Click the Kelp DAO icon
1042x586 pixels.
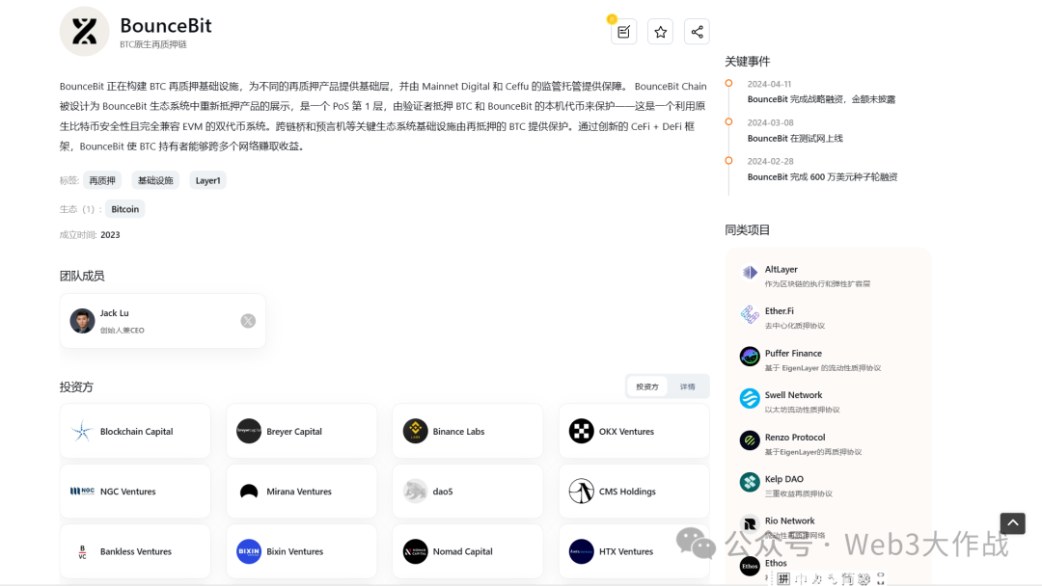tap(750, 483)
